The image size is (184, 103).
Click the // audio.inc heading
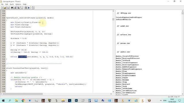click(x=123, y=52)
